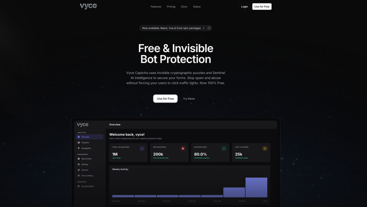Click the Free & Invisible Bot Protection headline
The width and height of the screenshot is (367, 207).
176,54
